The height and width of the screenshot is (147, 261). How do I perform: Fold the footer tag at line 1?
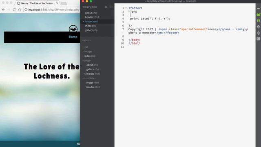click(126, 8)
